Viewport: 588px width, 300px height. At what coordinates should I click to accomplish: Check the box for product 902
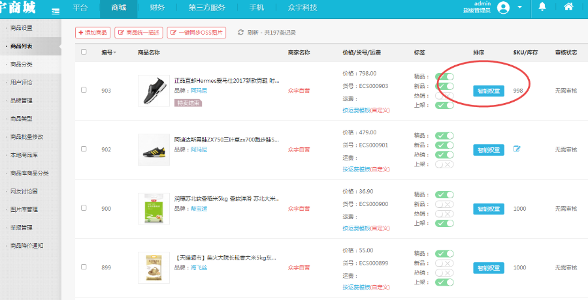click(84, 149)
